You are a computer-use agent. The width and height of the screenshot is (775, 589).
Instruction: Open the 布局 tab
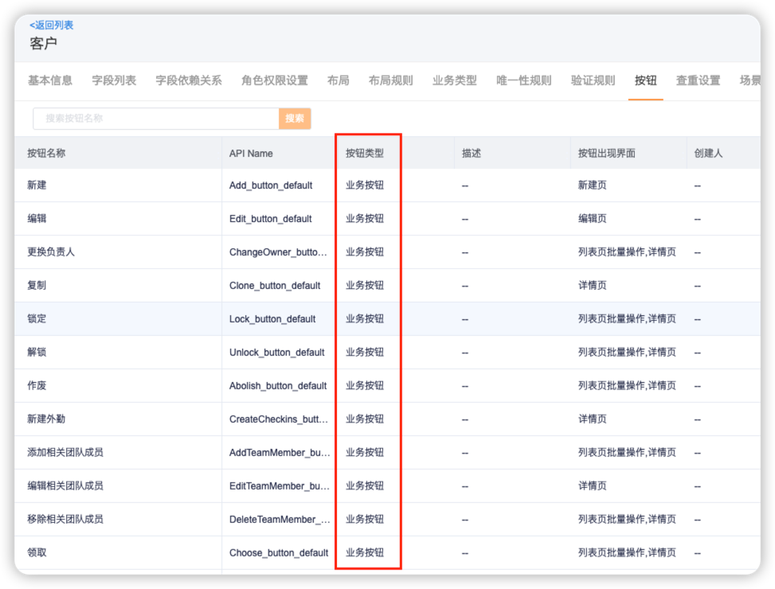338,80
